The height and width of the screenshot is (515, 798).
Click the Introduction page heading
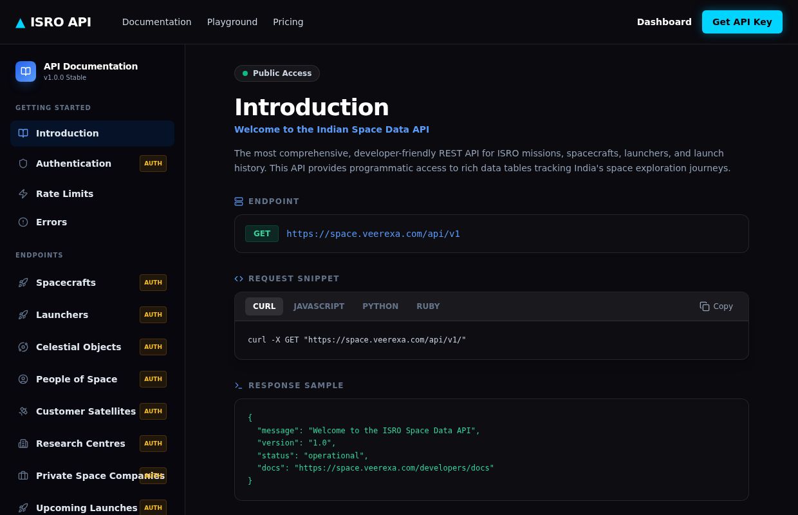311,107
